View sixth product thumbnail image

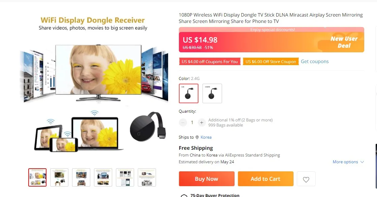[147, 177]
